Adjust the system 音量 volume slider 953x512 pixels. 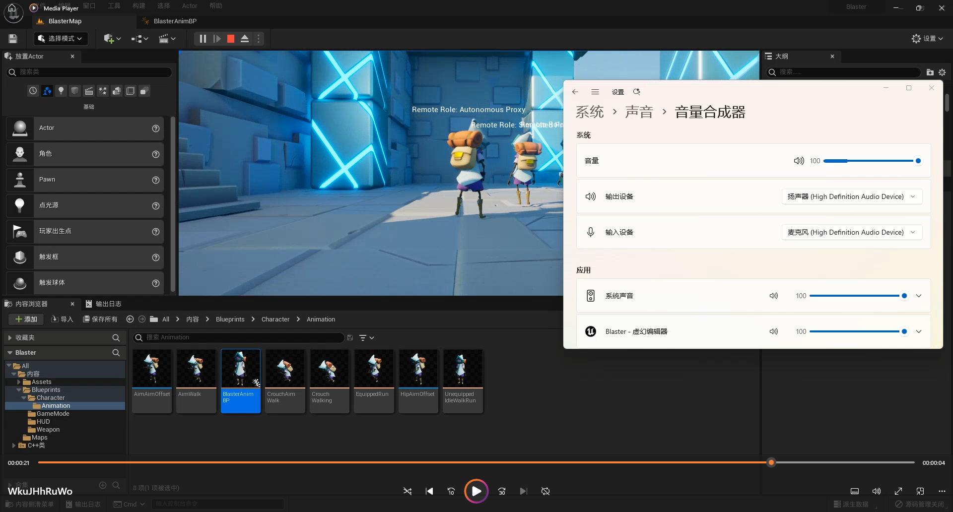871,161
